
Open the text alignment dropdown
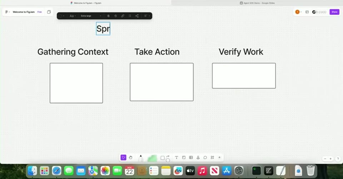pos(147,16)
